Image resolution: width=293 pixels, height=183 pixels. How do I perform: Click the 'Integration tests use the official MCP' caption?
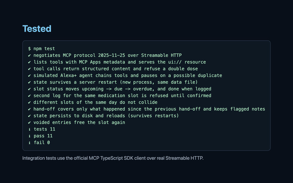click(x=113, y=158)
